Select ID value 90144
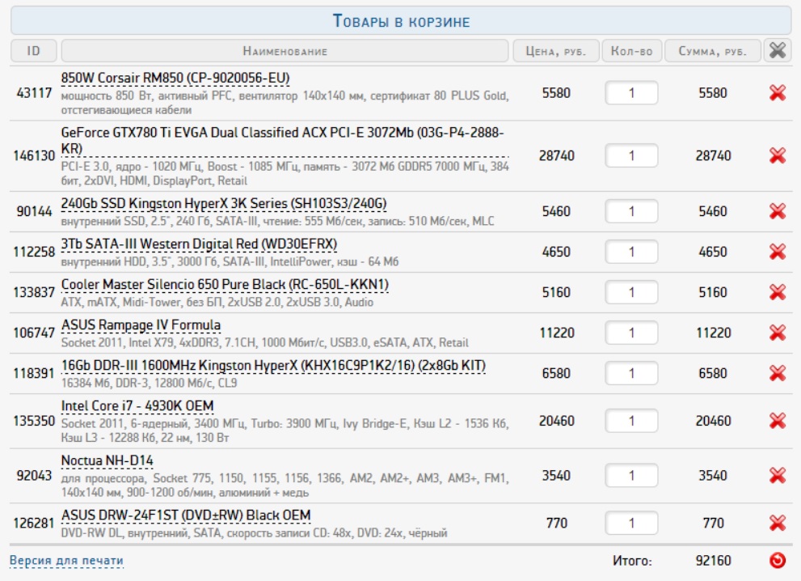This screenshot has width=801, height=581. 34,211
